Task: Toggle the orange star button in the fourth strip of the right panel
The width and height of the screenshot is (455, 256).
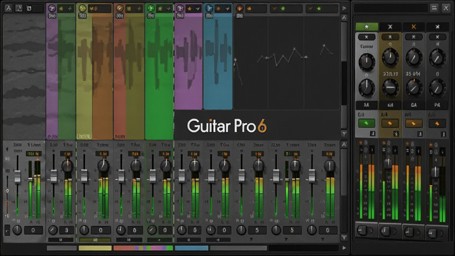Action: [x=437, y=124]
